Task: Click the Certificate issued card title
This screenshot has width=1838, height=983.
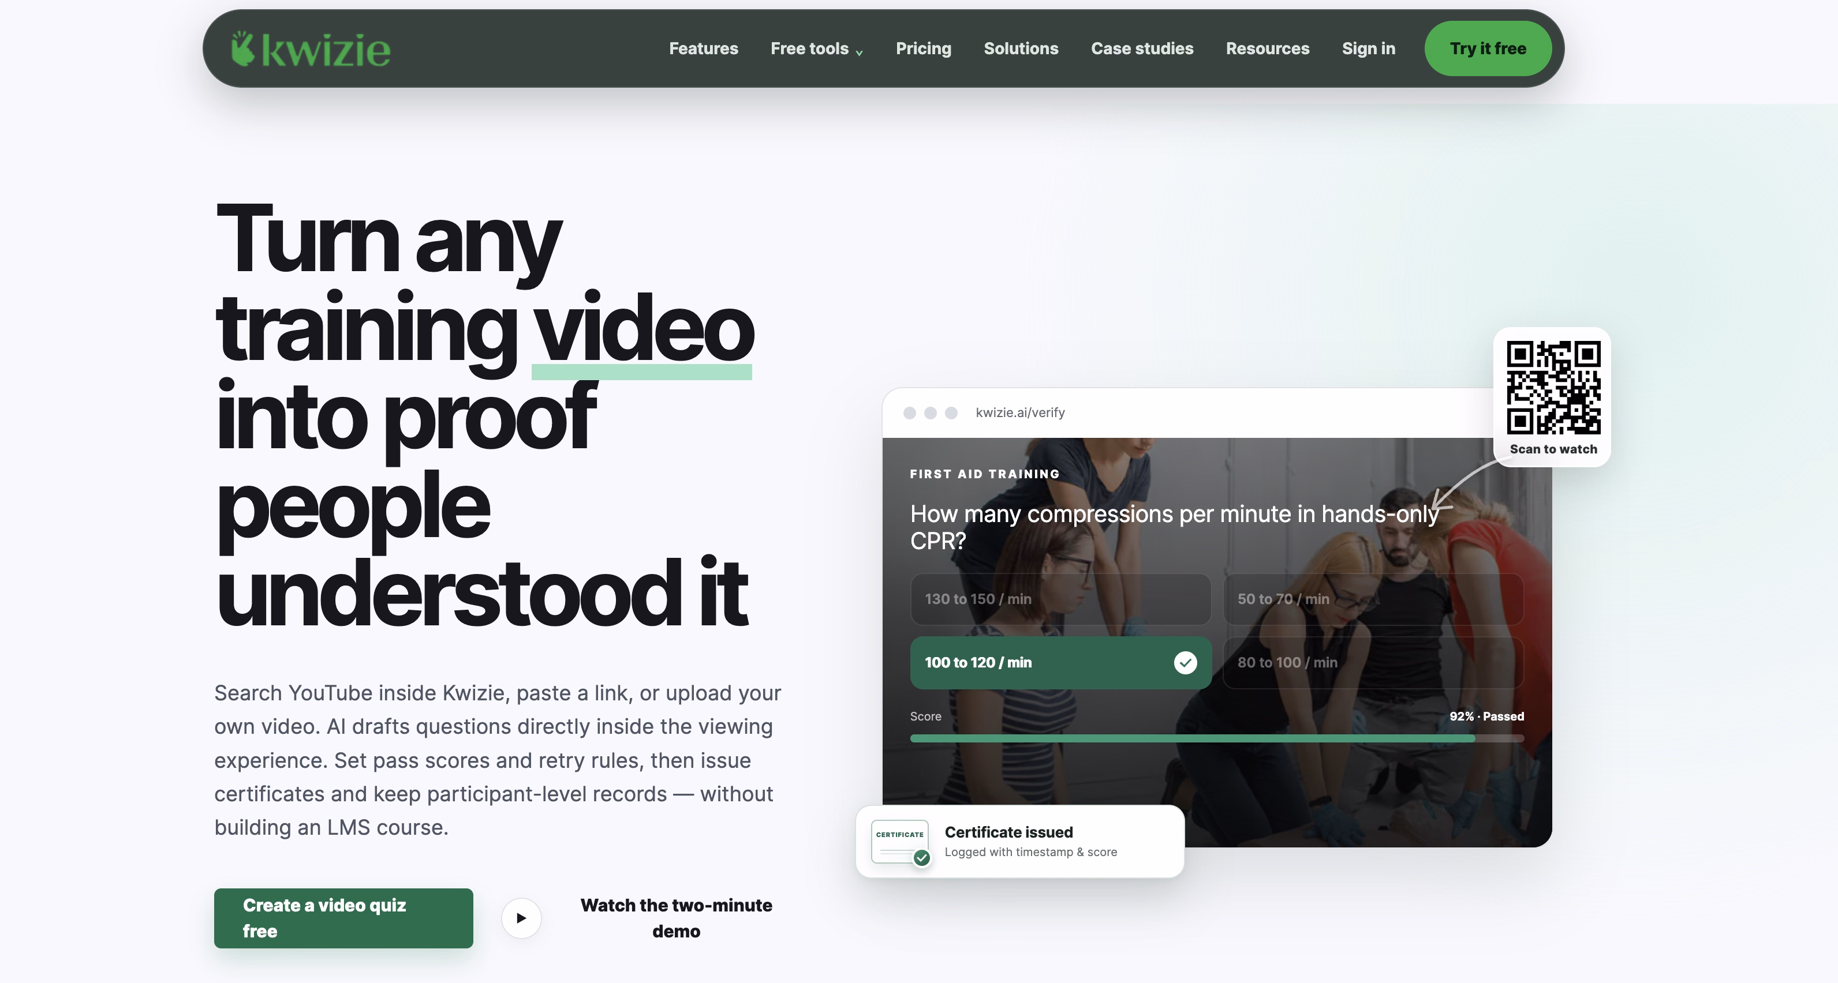Action: click(1008, 832)
